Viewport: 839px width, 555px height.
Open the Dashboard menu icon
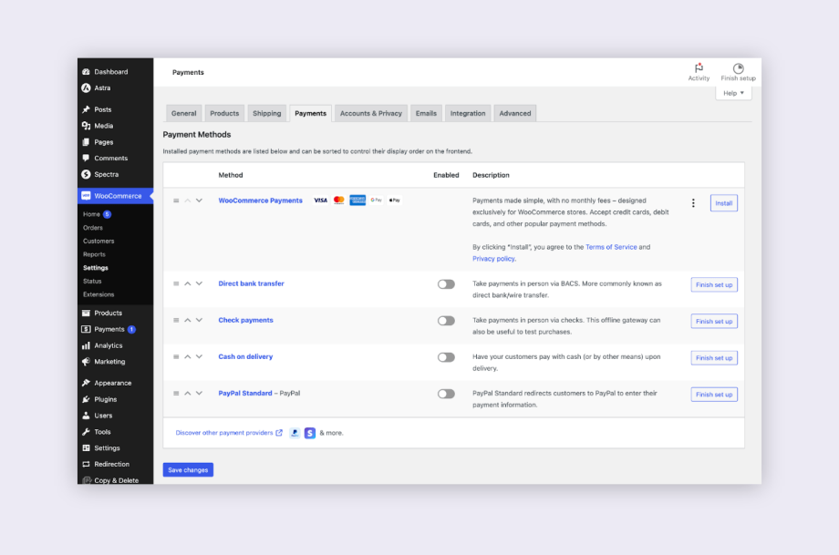pos(86,72)
